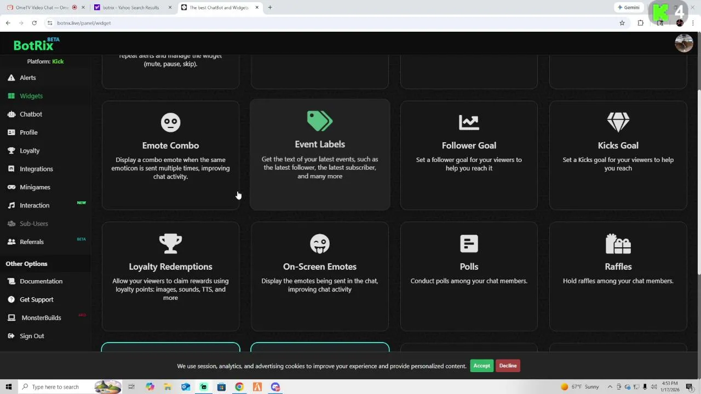This screenshot has height=394, width=701.
Task: Click the Follower Goal chart icon
Action: pos(469,122)
